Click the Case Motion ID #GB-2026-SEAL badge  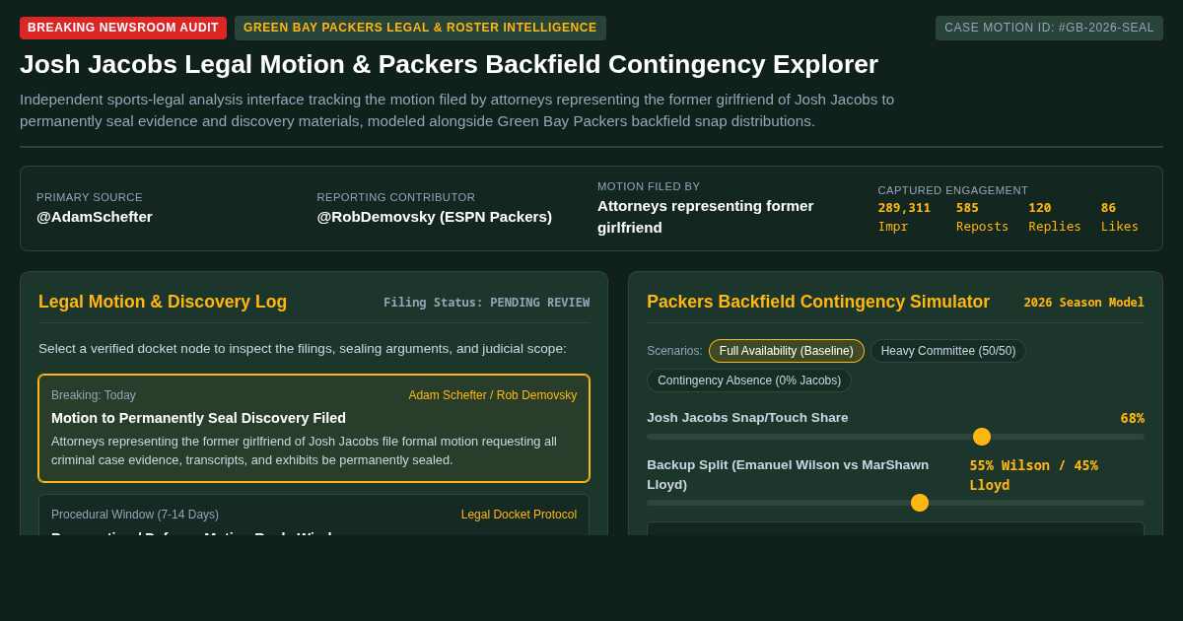point(1049,28)
